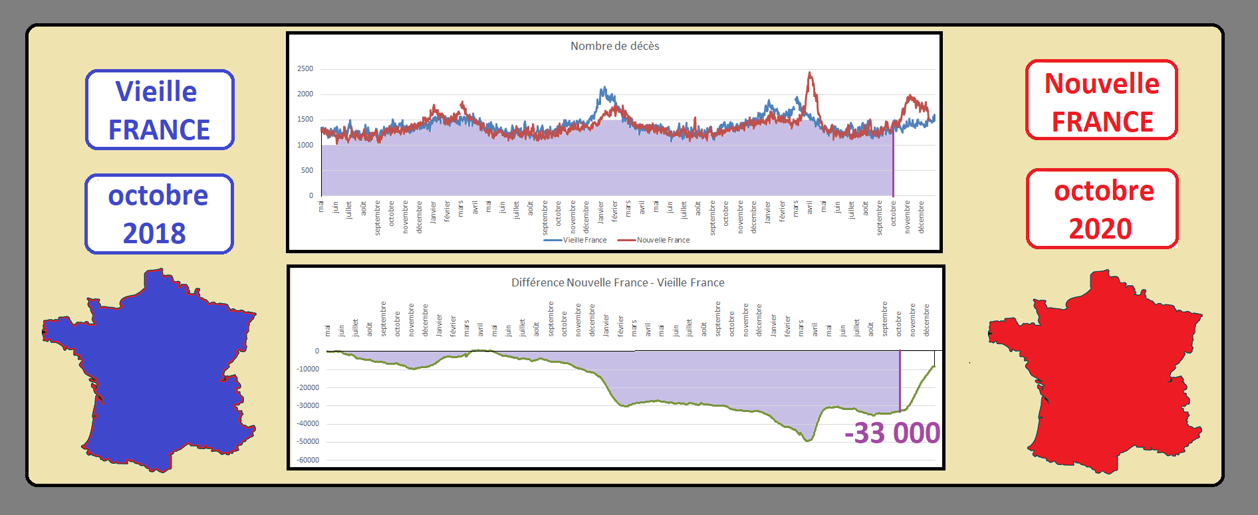Click the right endpoint of the green curve
Image resolution: width=1258 pixels, height=515 pixels.
934,366
